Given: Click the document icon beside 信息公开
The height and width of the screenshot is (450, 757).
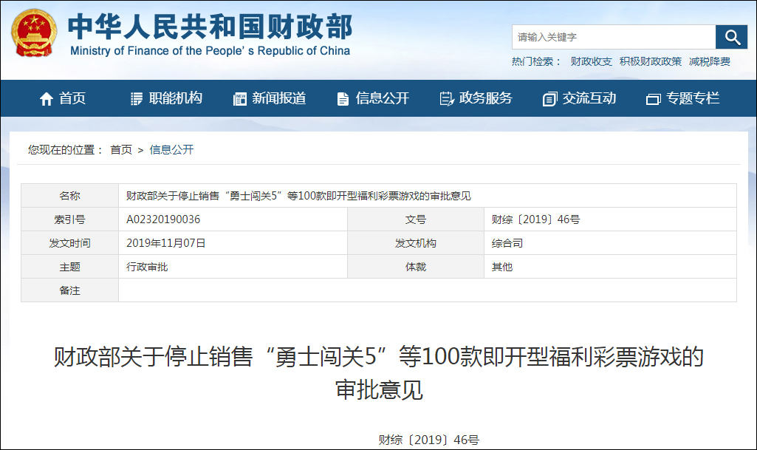Looking at the screenshot, I should coord(343,99).
